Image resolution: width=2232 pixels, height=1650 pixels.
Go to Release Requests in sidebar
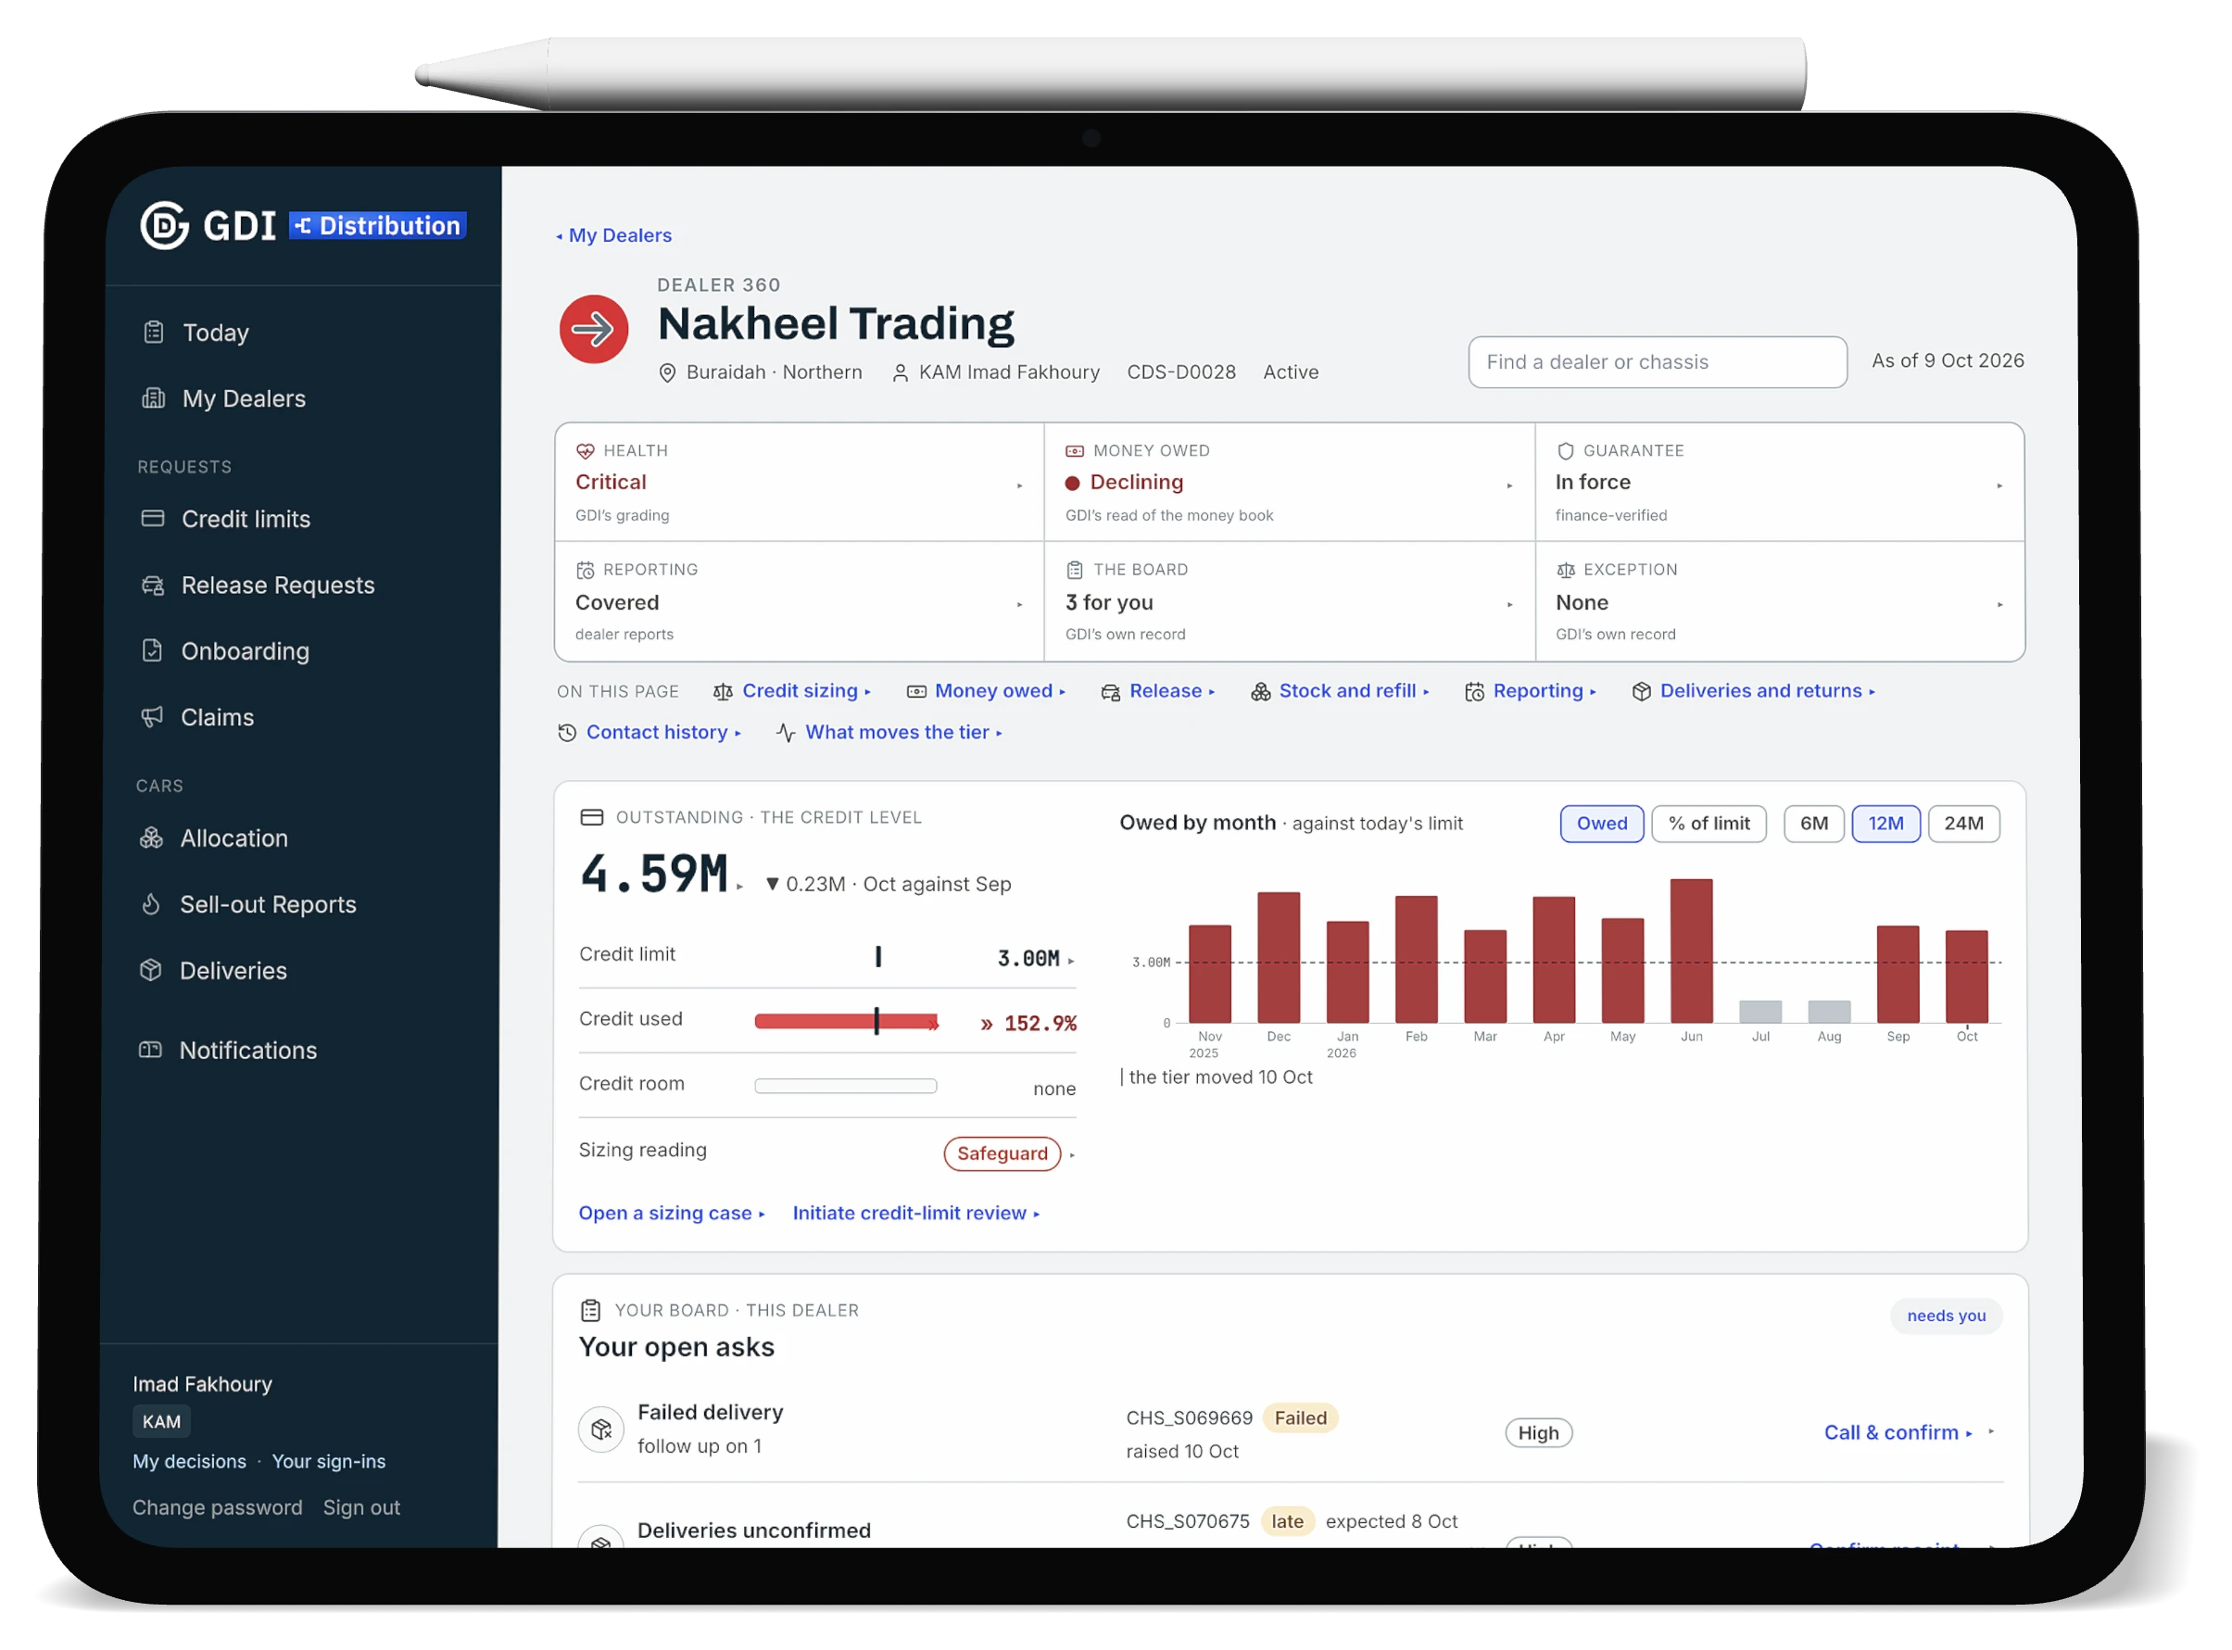(x=278, y=586)
